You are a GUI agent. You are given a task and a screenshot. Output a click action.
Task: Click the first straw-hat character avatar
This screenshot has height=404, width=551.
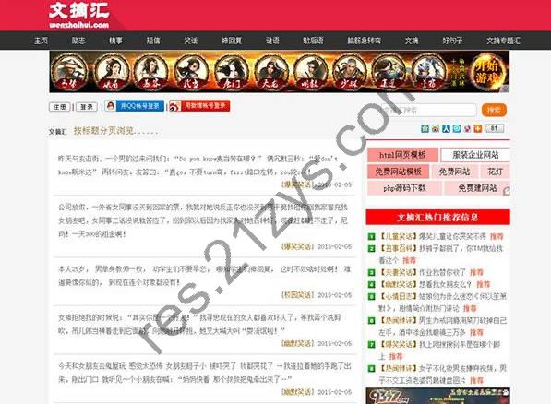(68, 72)
